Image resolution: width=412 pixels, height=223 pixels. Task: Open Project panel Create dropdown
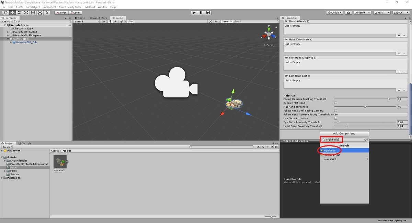pos(7,147)
